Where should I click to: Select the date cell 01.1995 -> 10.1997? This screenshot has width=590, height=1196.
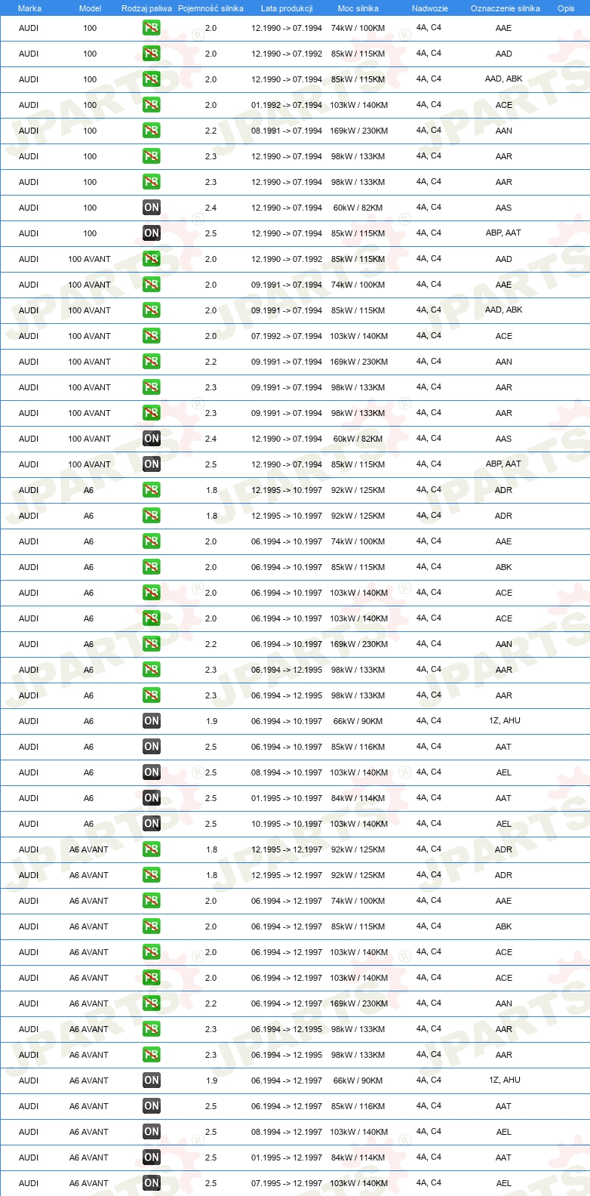tap(287, 798)
